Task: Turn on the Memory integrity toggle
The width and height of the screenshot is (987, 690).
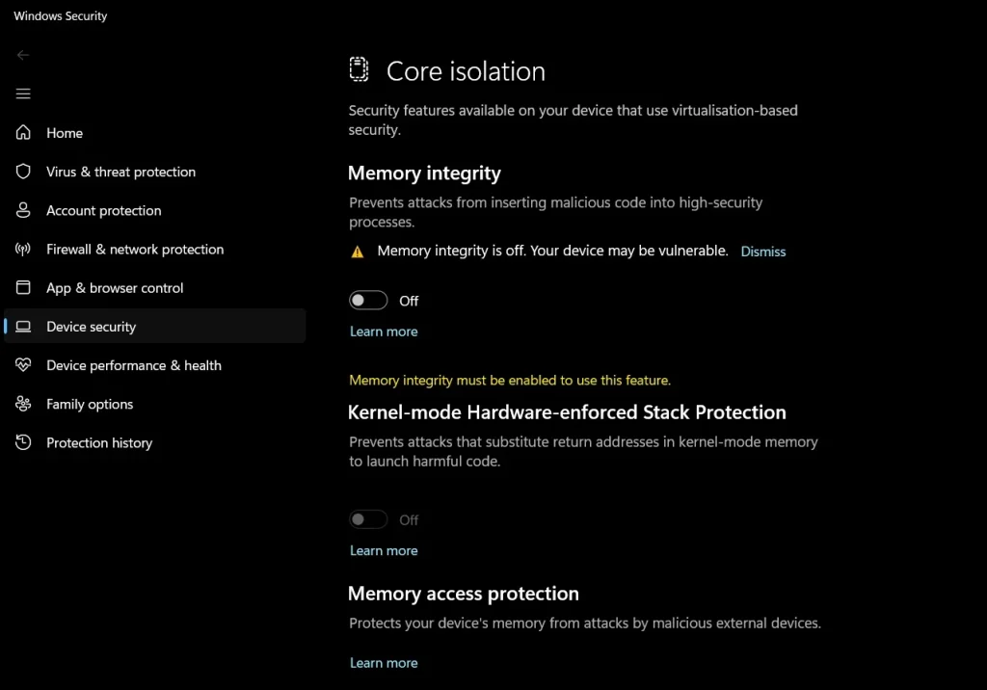Action: 368,301
